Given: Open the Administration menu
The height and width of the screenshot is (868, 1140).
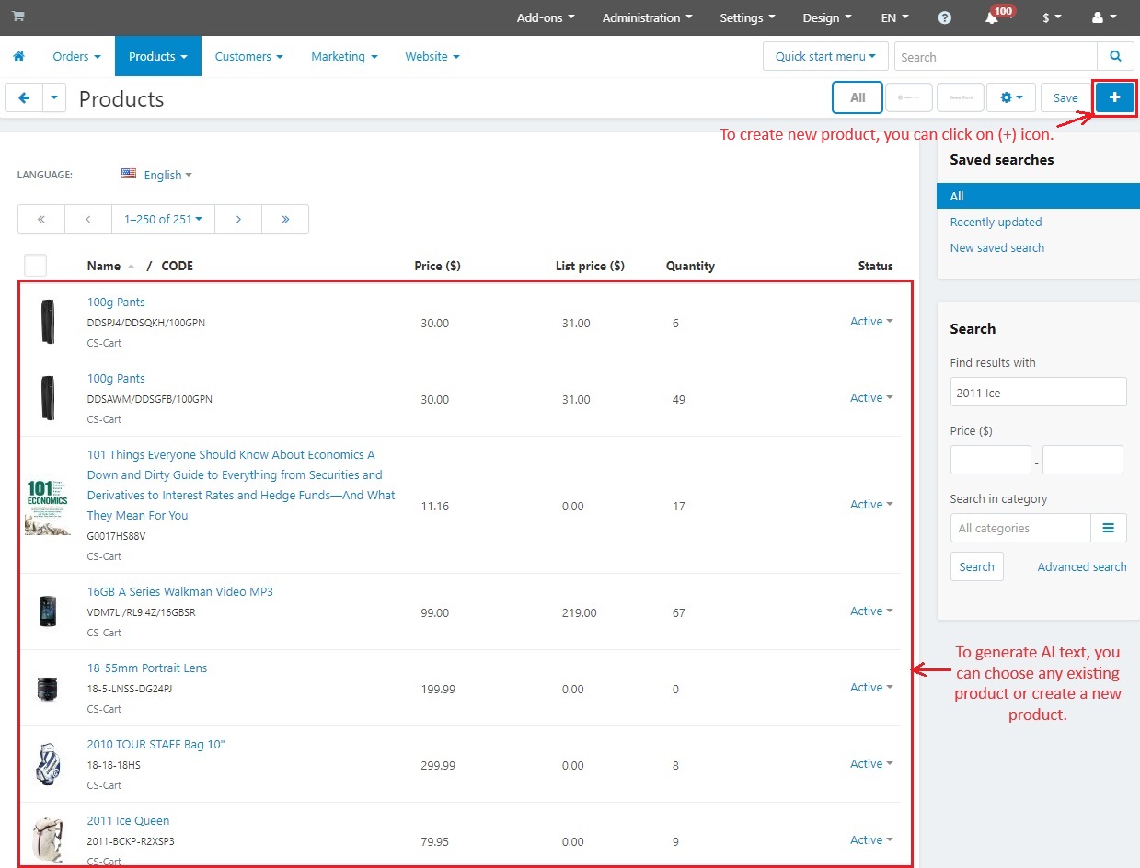Looking at the screenshot, I should coord(647,17).
